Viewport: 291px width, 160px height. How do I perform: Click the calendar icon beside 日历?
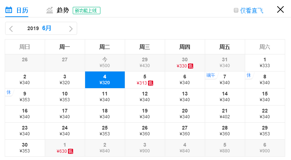pyautogui.click(x=8, y=10)
